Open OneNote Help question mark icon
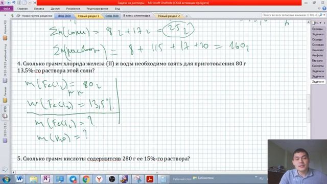This screenshot has width=327, height=184. 324,9
